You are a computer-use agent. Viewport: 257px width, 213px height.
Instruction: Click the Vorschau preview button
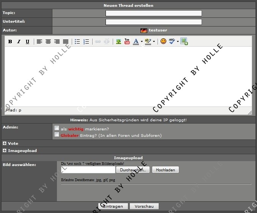point(144,207)
